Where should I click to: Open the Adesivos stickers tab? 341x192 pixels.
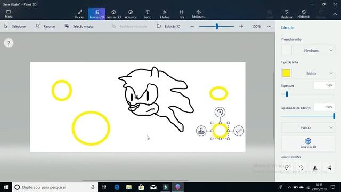(x=131, y=14)
